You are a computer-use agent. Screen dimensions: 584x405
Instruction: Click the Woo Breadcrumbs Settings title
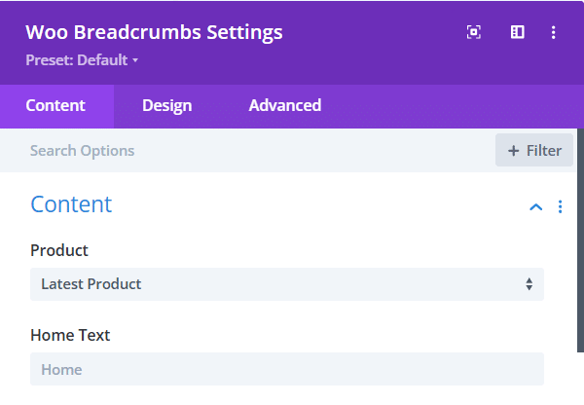tap(154, 32)
